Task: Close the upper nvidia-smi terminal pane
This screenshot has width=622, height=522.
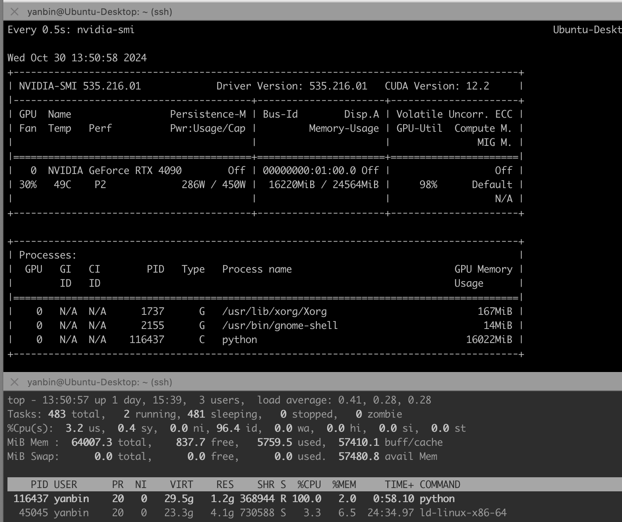Action: (15, 12)
